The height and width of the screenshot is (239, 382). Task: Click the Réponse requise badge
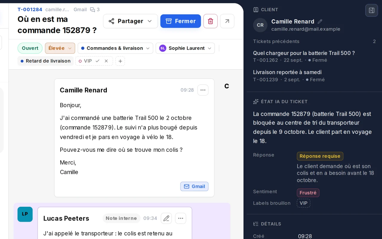pyautogui.click(x=320, y=156)
